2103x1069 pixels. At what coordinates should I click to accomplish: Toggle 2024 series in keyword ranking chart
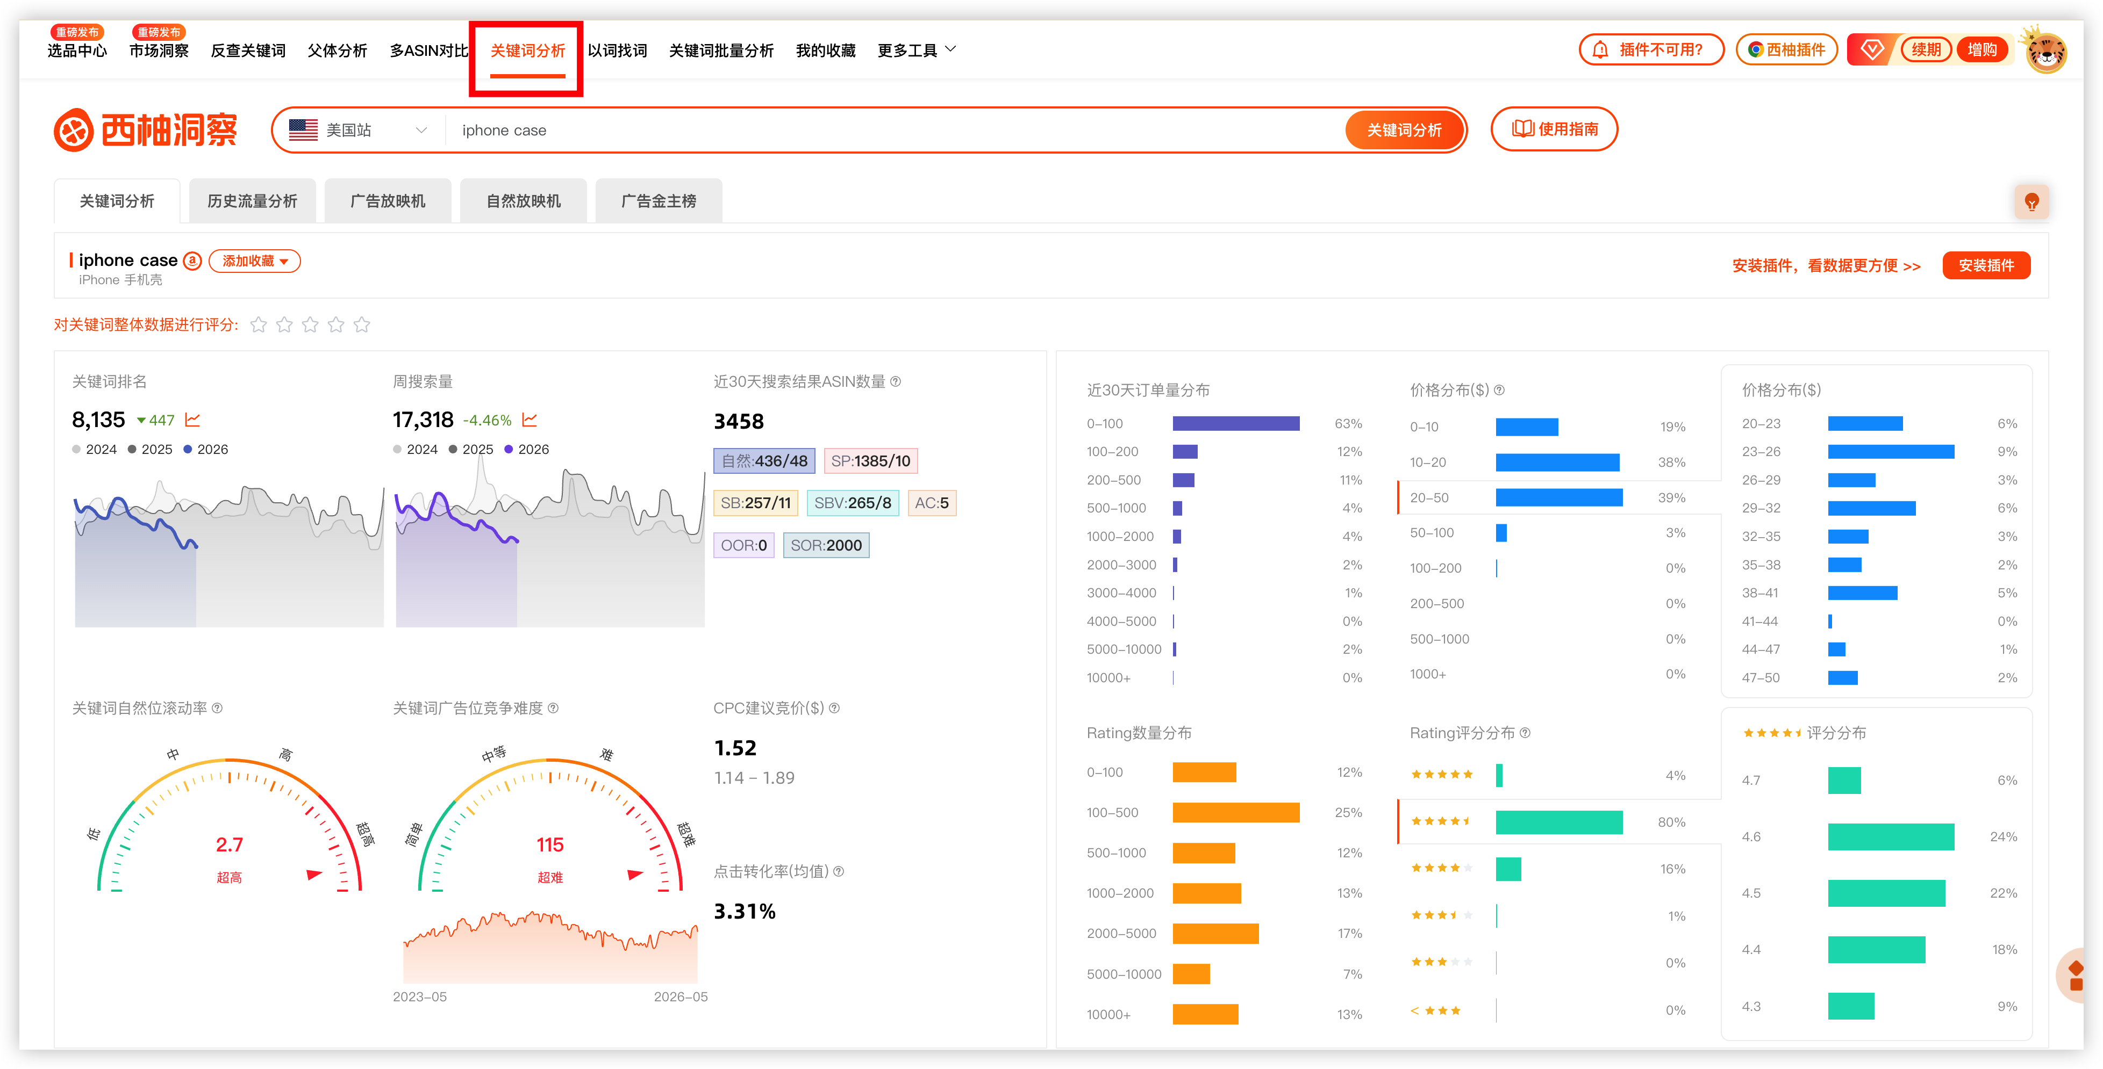click(x=94, y=449)
